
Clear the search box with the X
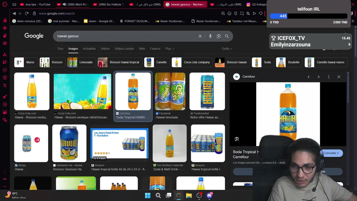(200, 36)
